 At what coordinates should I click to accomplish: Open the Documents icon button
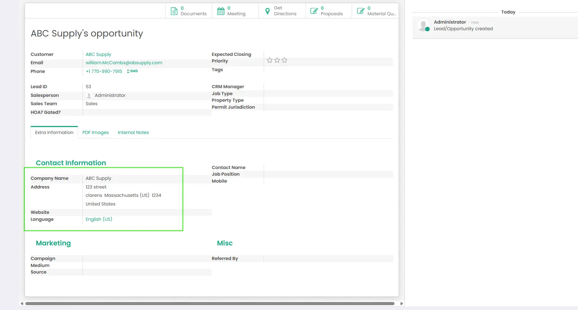(x=174, y=11)
